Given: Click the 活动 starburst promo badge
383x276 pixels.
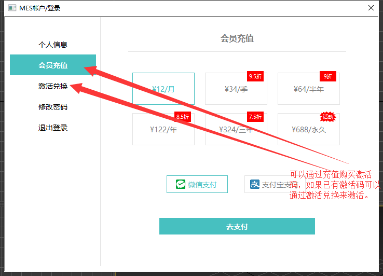Looking at the screenshot, I should coord(327,117).
